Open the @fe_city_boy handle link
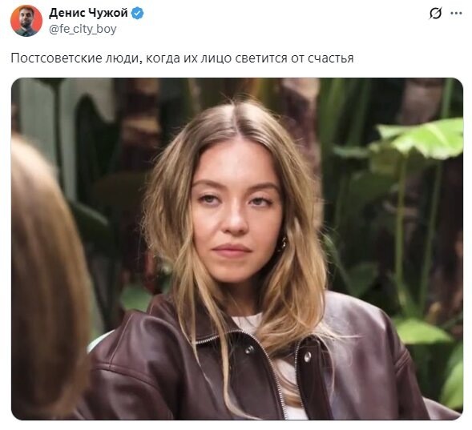This screenshot has height=430, width=472. point(83,30)
